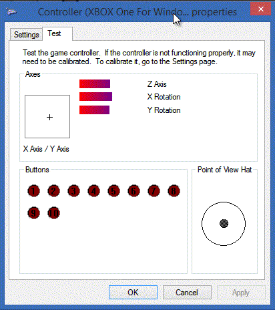Confirm with the OK button
This screenshot has width=275, height=310.
tap(133, 293)
